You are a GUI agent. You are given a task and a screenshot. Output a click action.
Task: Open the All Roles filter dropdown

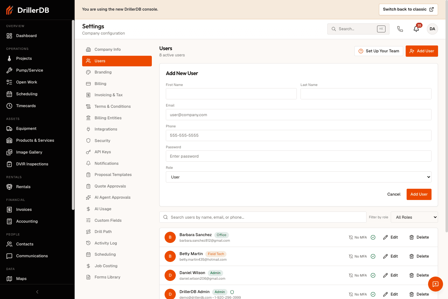click(x=414, y=217)
